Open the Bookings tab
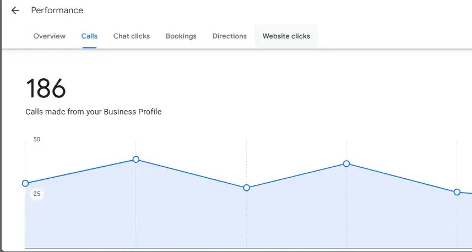 (x=181, y=36)
